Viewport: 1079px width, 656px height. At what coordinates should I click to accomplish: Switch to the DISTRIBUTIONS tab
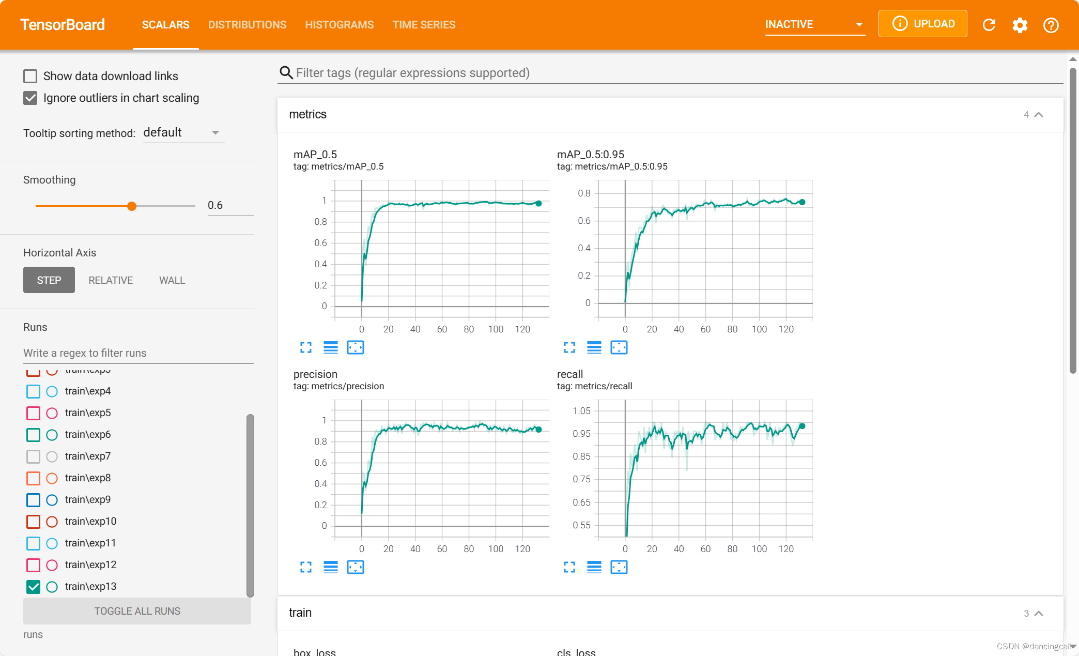[x=247, y=25]
